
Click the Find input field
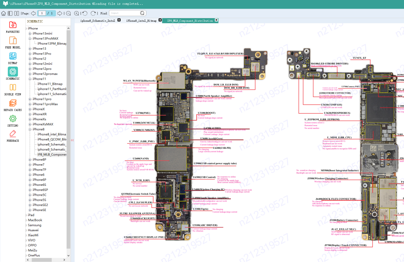(125, 13)
